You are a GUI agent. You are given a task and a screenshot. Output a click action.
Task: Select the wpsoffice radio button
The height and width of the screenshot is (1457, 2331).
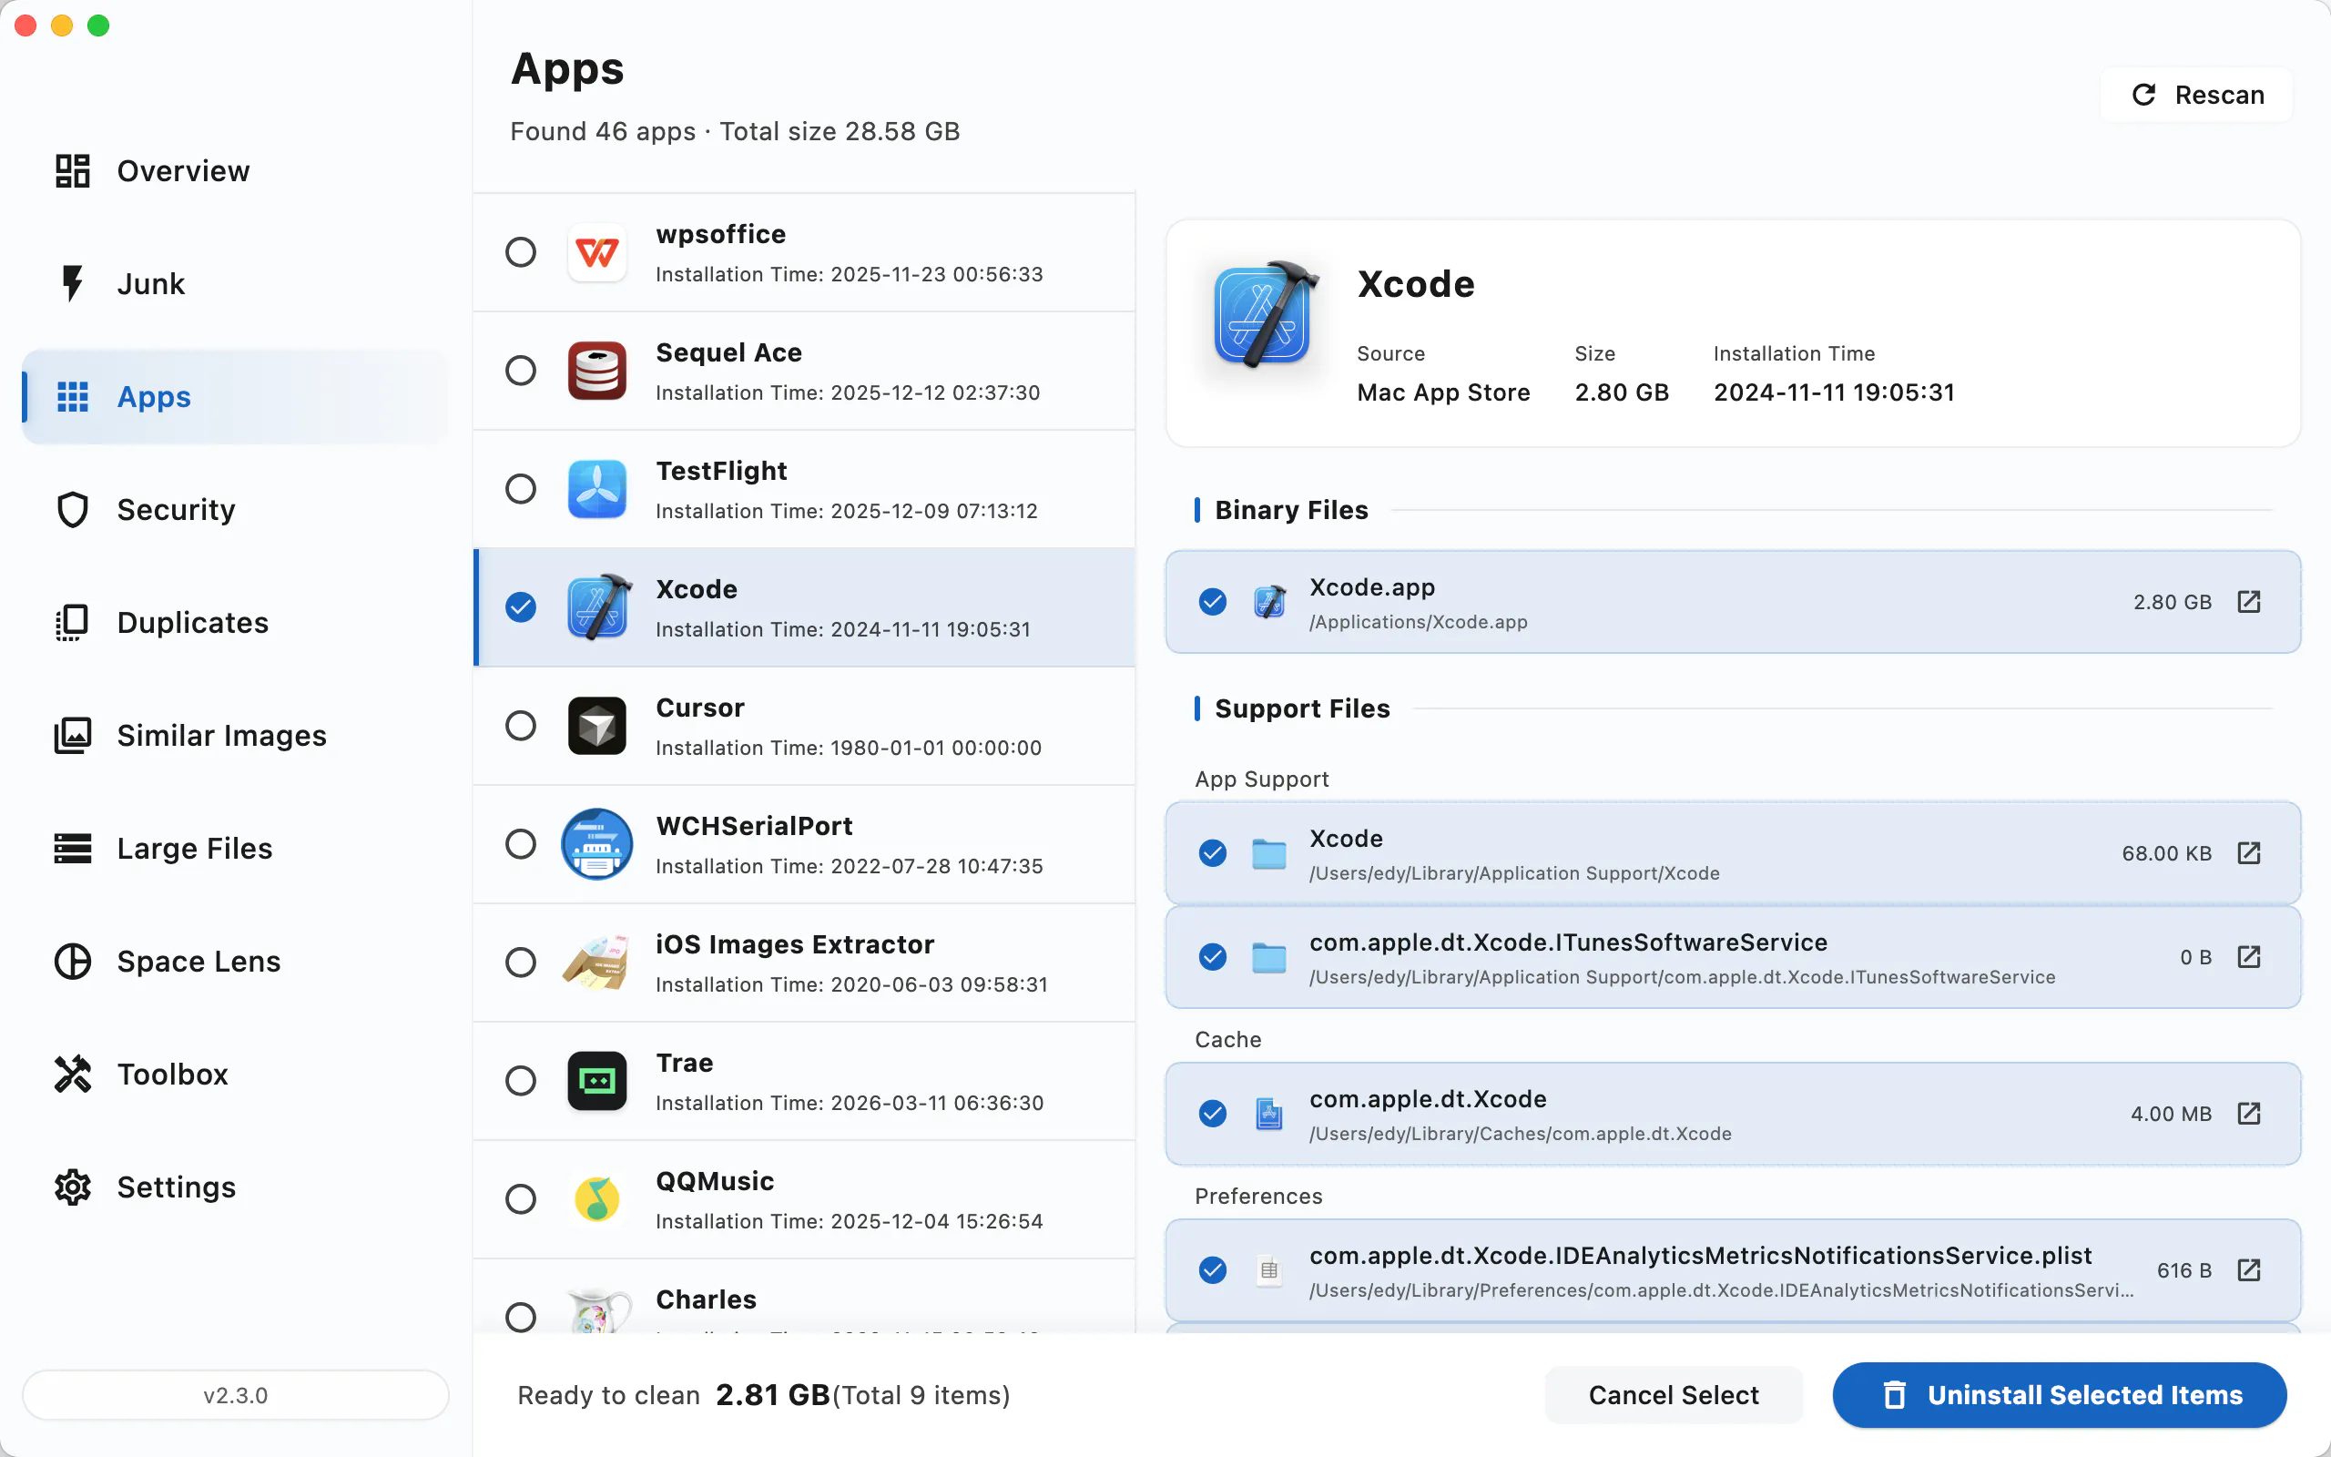click(520, 252)
